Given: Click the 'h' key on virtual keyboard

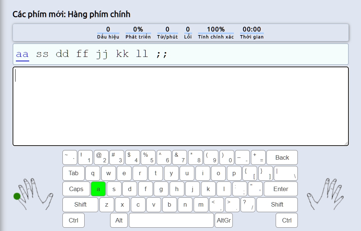Looking at the screenshot, I should (177, 189).
